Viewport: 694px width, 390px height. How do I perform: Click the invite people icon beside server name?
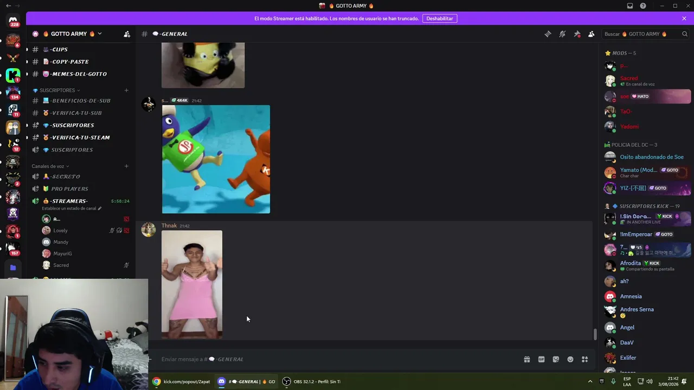(x=127, y=34)
